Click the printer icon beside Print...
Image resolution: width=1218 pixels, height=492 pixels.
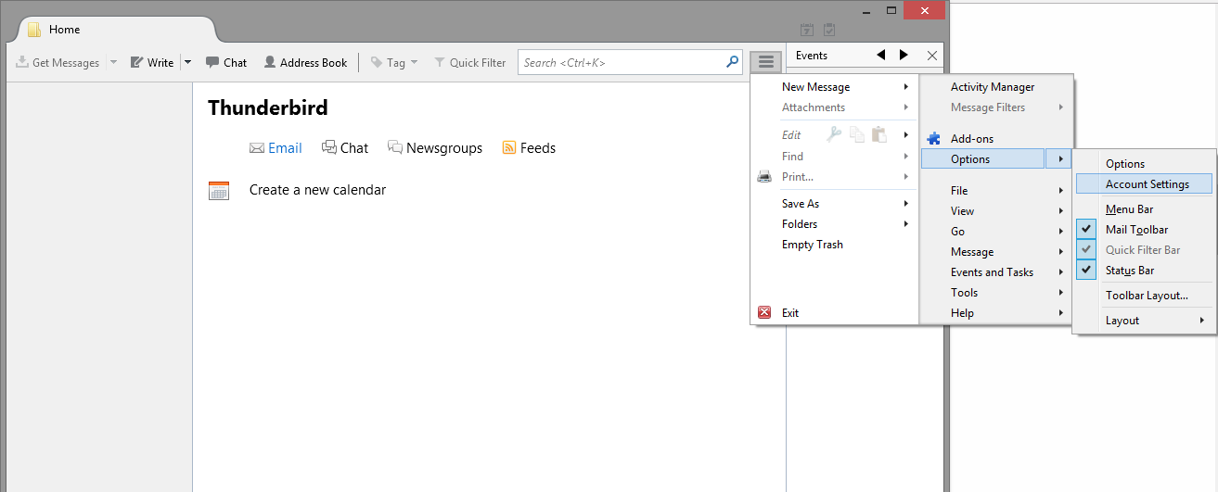point(764,176)
